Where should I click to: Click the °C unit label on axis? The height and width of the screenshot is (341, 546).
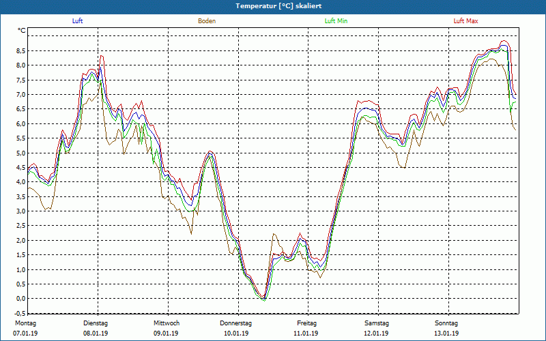click(x=22, y=31)
